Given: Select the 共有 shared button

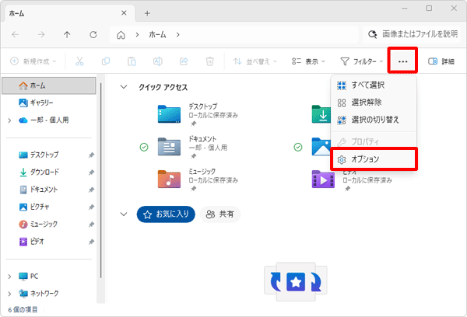Looking at the screenshot, I should tap(220, 214).
